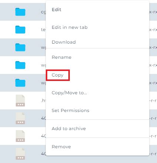Screen dimensions: 157x163
Task: Select Add to archive
Action: tap(69, 129)
